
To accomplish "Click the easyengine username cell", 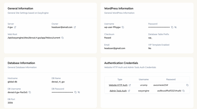I will click(x=144, y=91).
